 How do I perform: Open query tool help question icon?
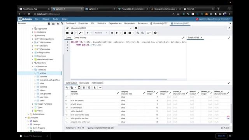point(155,33)
